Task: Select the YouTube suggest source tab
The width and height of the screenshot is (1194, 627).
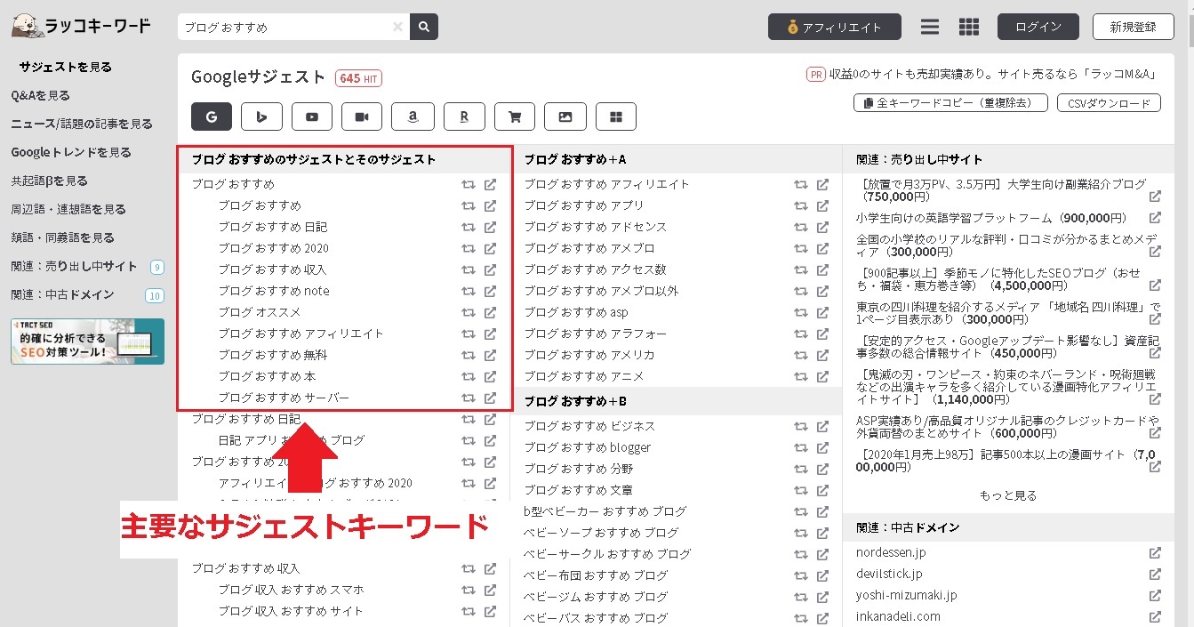Action: 312,117
